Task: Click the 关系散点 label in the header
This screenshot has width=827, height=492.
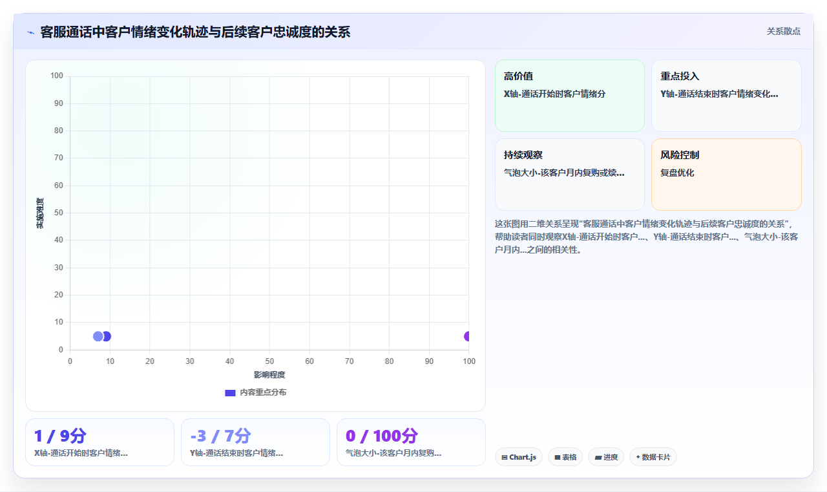Action: pyautogui.click(x=784, y=31)
